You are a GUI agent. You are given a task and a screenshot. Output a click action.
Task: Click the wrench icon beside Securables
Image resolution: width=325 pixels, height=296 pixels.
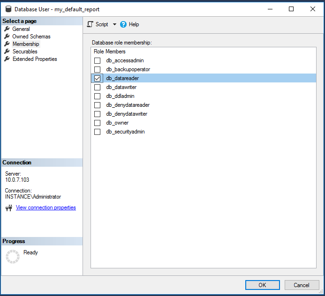pyautogui.click(x=7, y=52)
